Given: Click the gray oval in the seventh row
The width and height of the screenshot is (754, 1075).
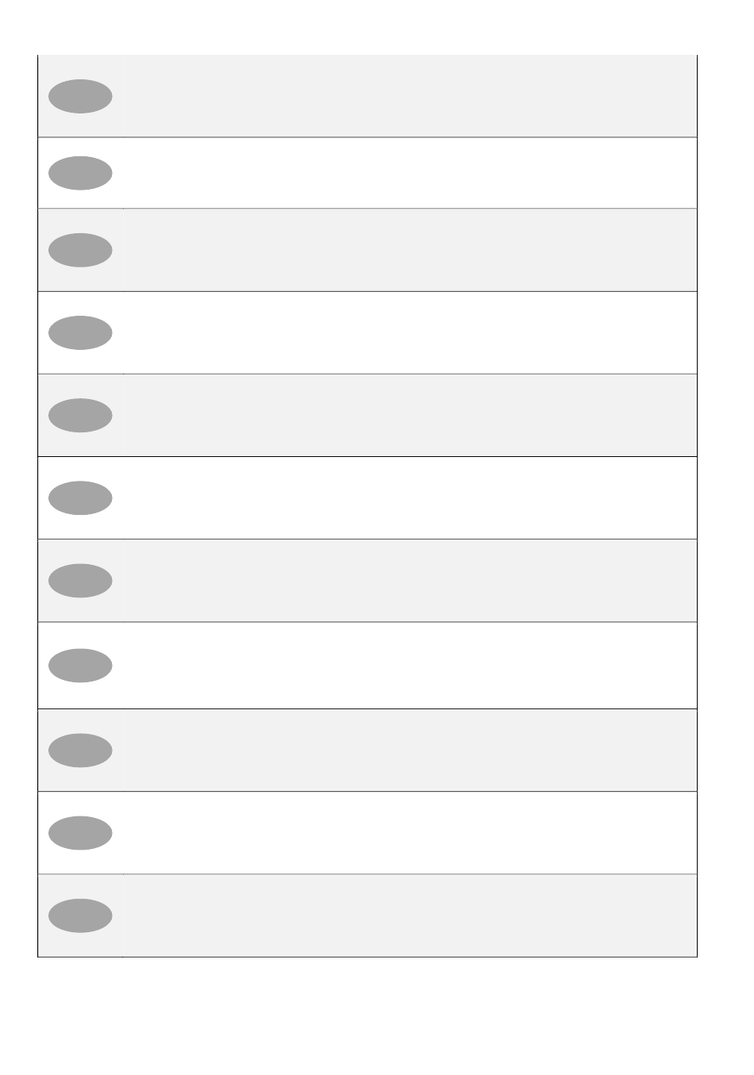Looking at the screenshot, I should click(x=80, y=581).
